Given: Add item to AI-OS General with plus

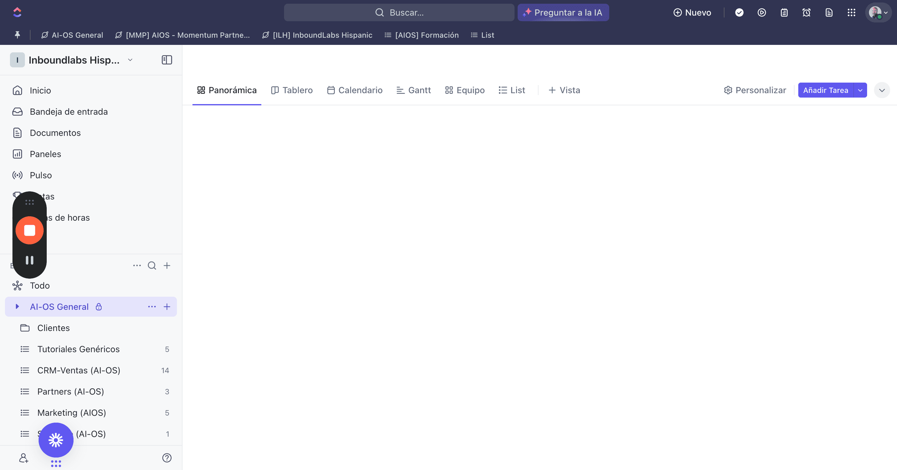Looking at the screenshot, I should click(x=167, y=307).
